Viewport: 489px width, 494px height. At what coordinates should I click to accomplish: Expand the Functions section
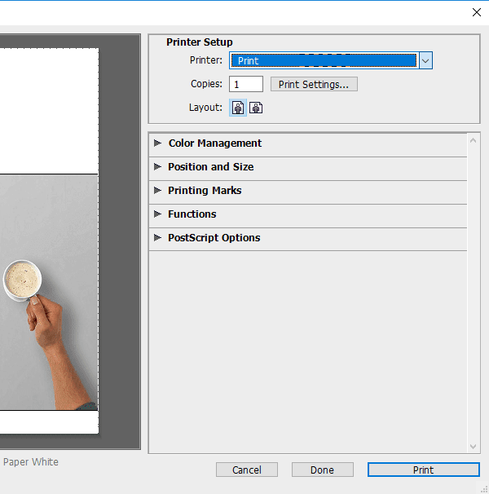(308, 214)
